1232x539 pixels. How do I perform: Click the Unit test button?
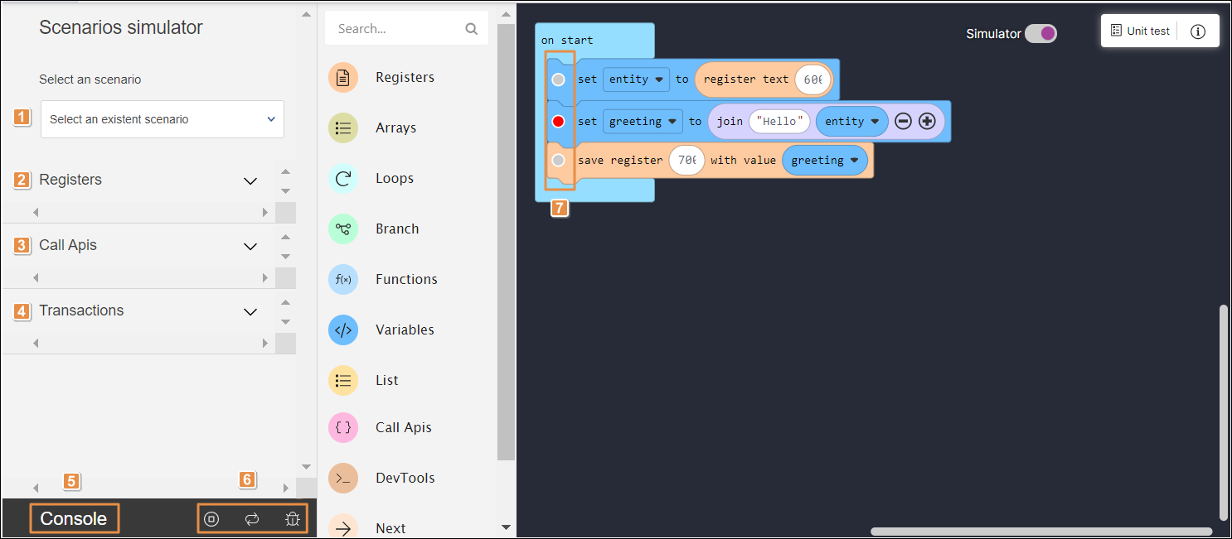tap(1140, 31)
